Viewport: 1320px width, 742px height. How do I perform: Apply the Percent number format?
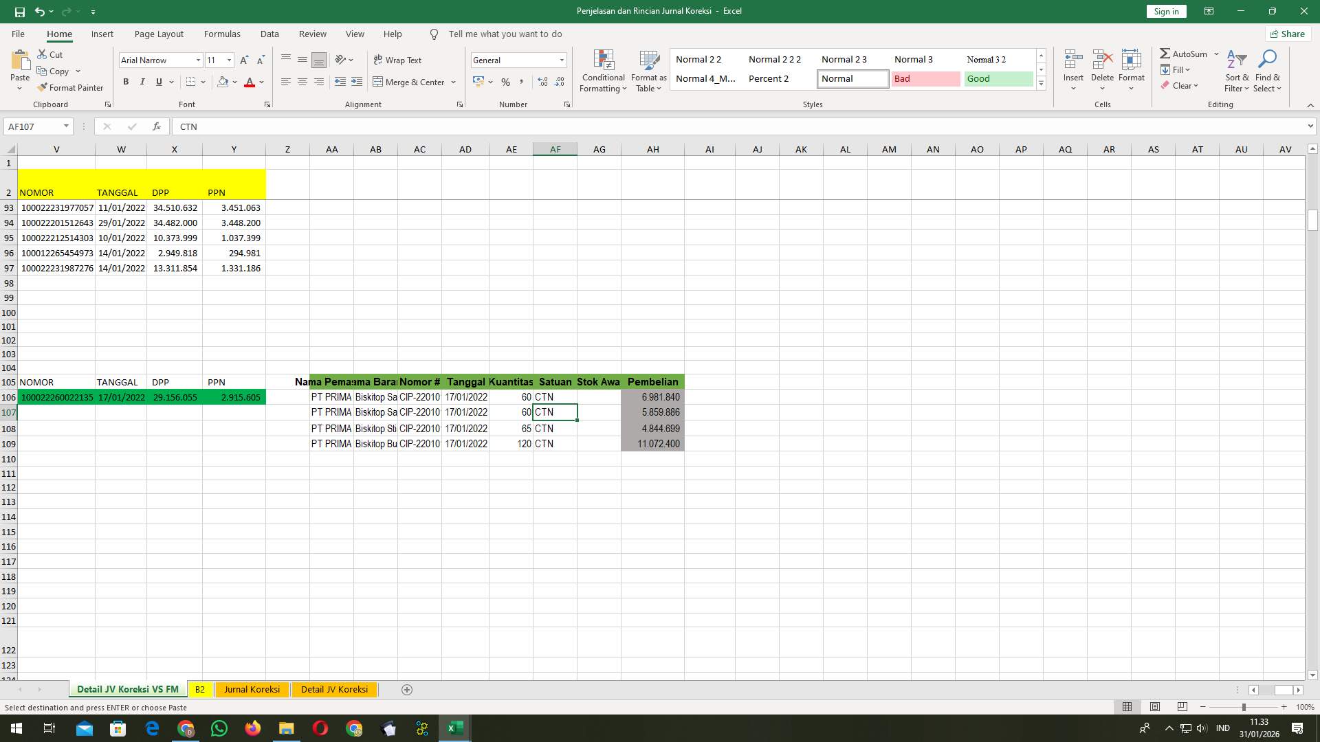(505, 82)
